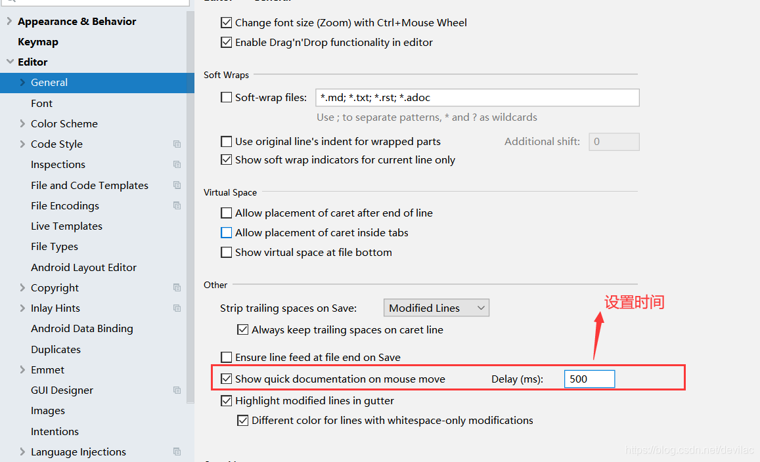Open the Font settings page
The height and width of the screenshot is (462, 760).
pyautogui.click(x=41, y=103)
